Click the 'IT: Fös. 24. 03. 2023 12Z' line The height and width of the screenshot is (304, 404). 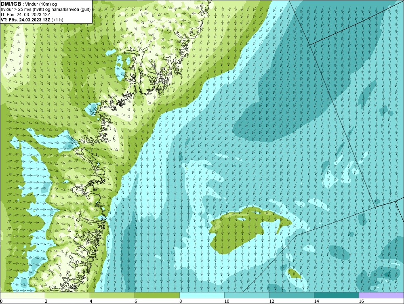25,15
